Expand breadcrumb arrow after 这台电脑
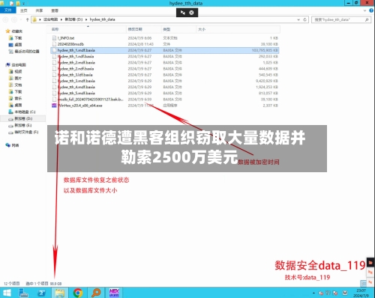Viewport: 375px width, 298px height. click(61, 19)
